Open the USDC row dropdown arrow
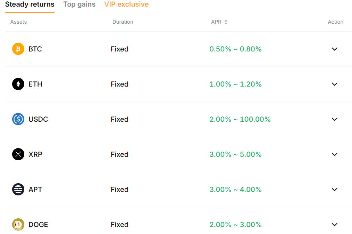The width and height of the screenshot is (352, 234). tap(334, 119)
